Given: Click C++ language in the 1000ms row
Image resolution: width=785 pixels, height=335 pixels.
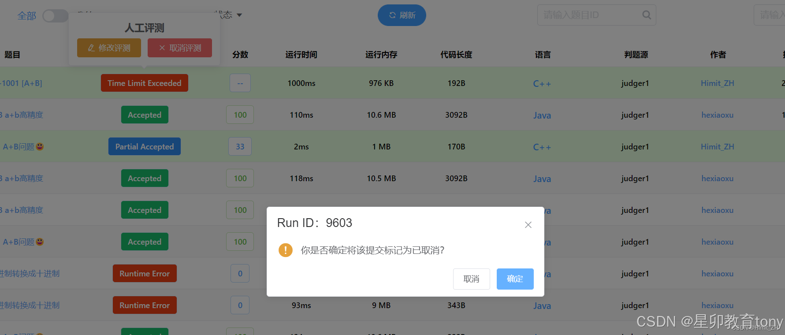Looking at the screenshot, I should 542,84.
